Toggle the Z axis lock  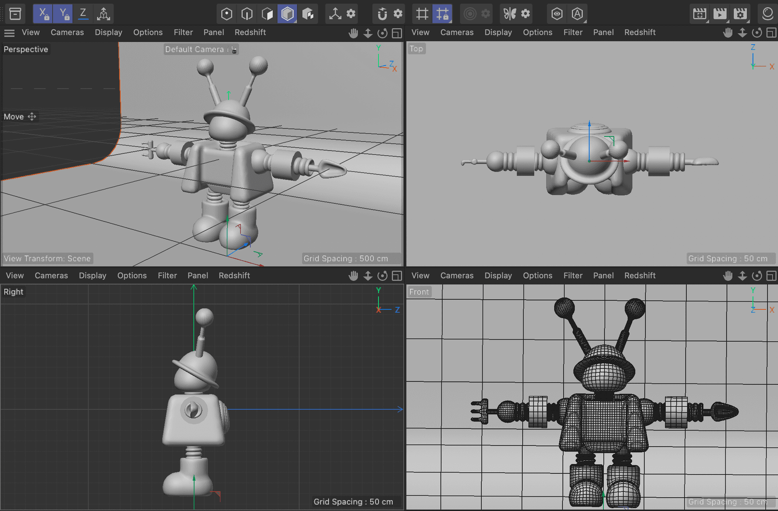tap(83, 14)
